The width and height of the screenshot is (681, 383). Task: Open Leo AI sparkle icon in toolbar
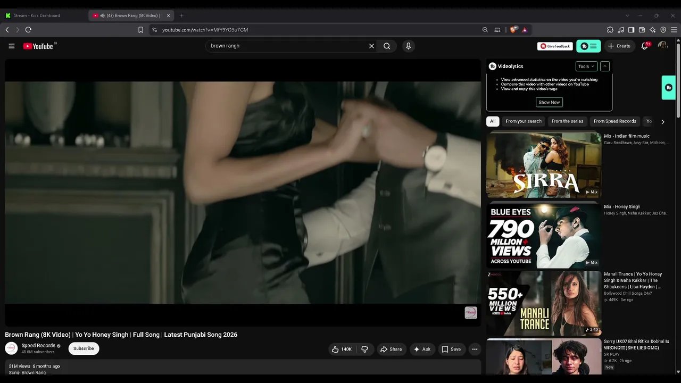point(652,30)
